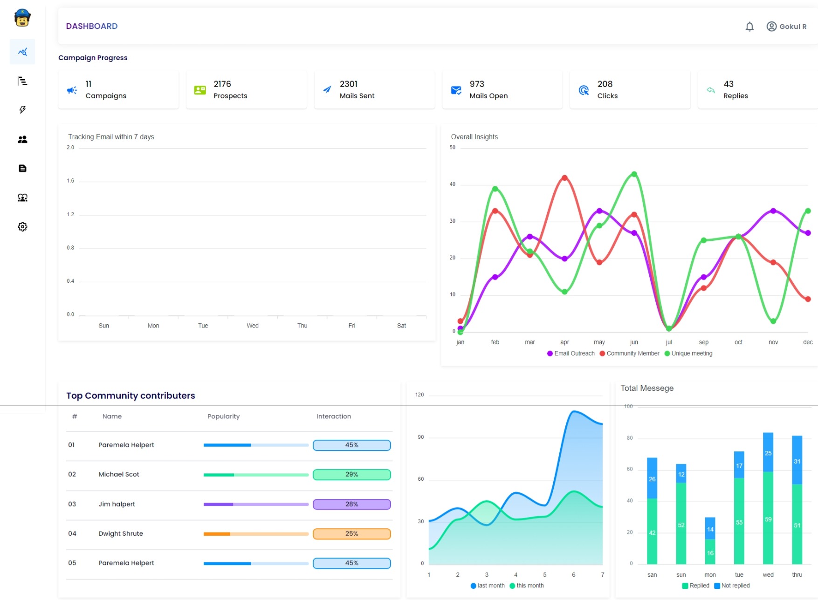Toggle Unique meeting legend series
Viewport: 818px width, 600px height.
(x=688, y=354)
